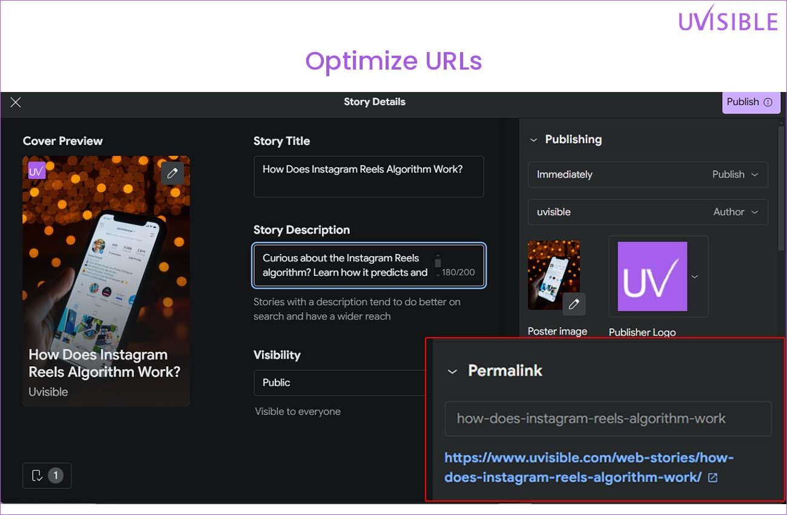Viewport: 787px width, 515px height.
Task: Open the uvisible.com web-stories permalink URL
Action: (x=589, y=467)
